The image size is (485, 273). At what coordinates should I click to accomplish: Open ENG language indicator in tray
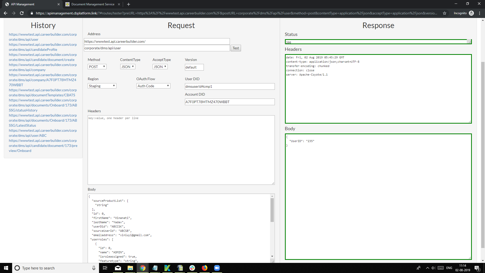coord(449,268)
